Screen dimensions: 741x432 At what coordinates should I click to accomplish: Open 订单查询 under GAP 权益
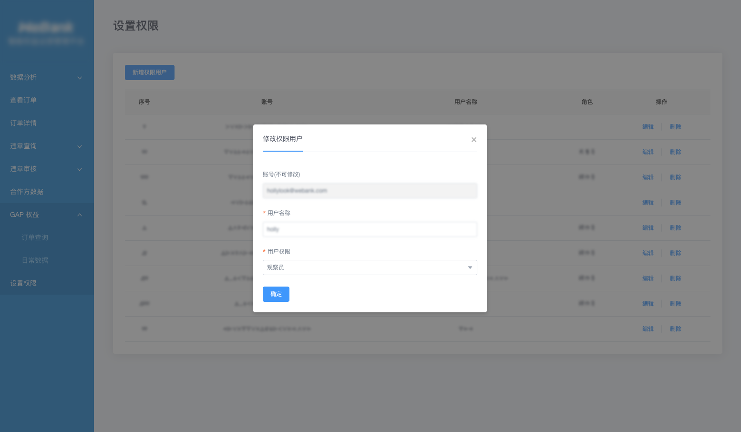35,237
